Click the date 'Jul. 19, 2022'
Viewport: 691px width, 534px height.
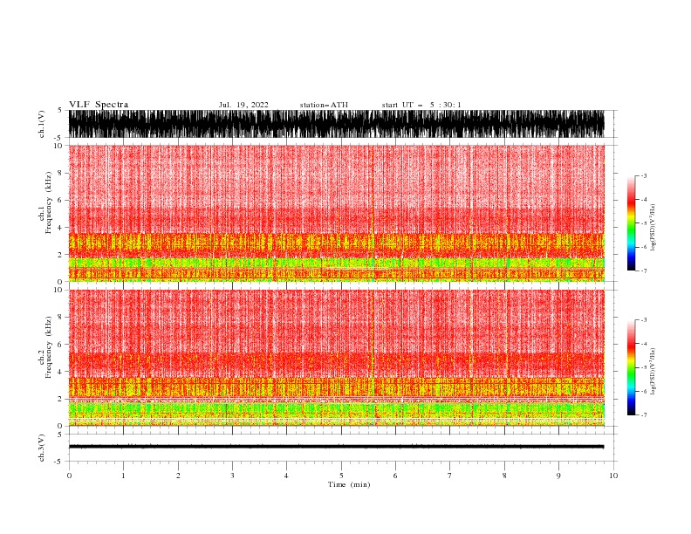click(243, 105)
